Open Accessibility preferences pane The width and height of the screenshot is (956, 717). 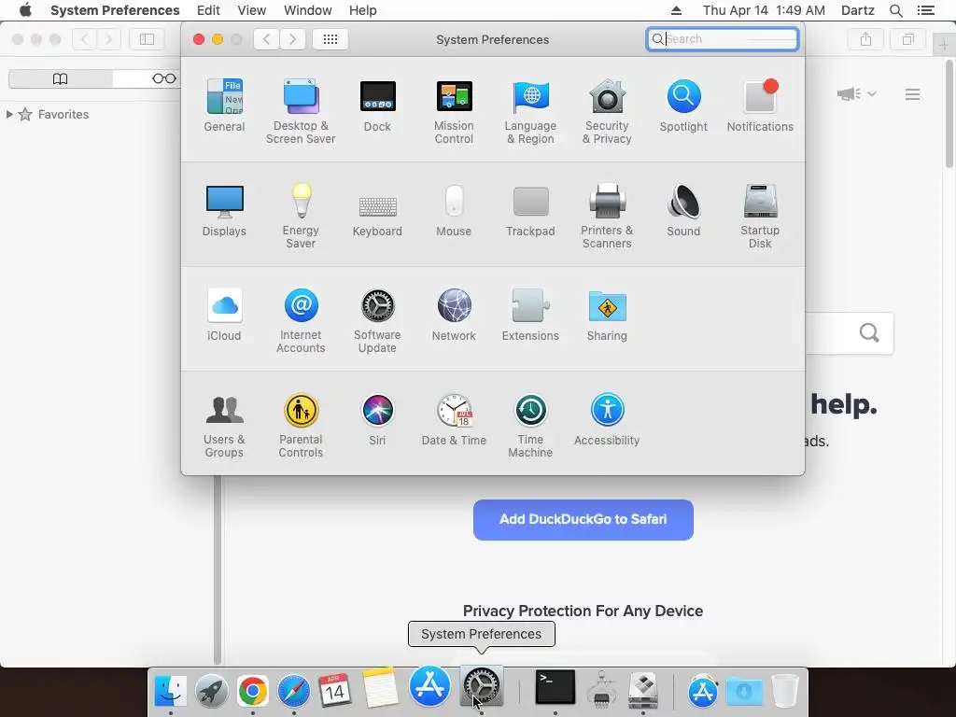point(607,419)
